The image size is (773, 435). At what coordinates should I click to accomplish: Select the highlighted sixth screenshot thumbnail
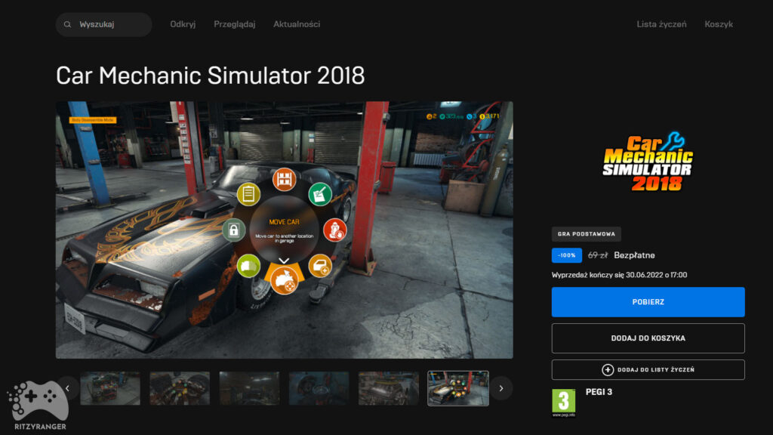(458, 388)
